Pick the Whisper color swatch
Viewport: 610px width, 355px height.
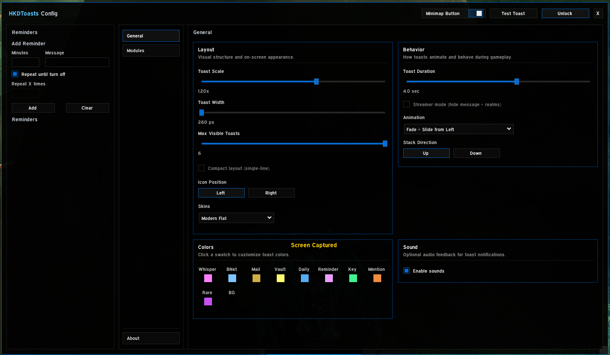[x=208, y=278]
